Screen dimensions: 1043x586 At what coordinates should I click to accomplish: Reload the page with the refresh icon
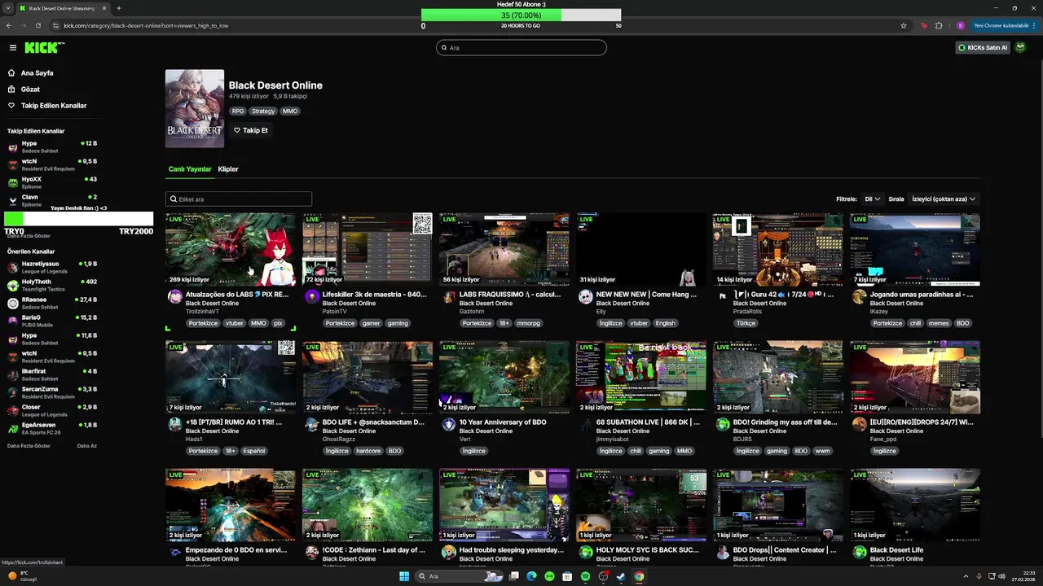click(x=37, y=25)
